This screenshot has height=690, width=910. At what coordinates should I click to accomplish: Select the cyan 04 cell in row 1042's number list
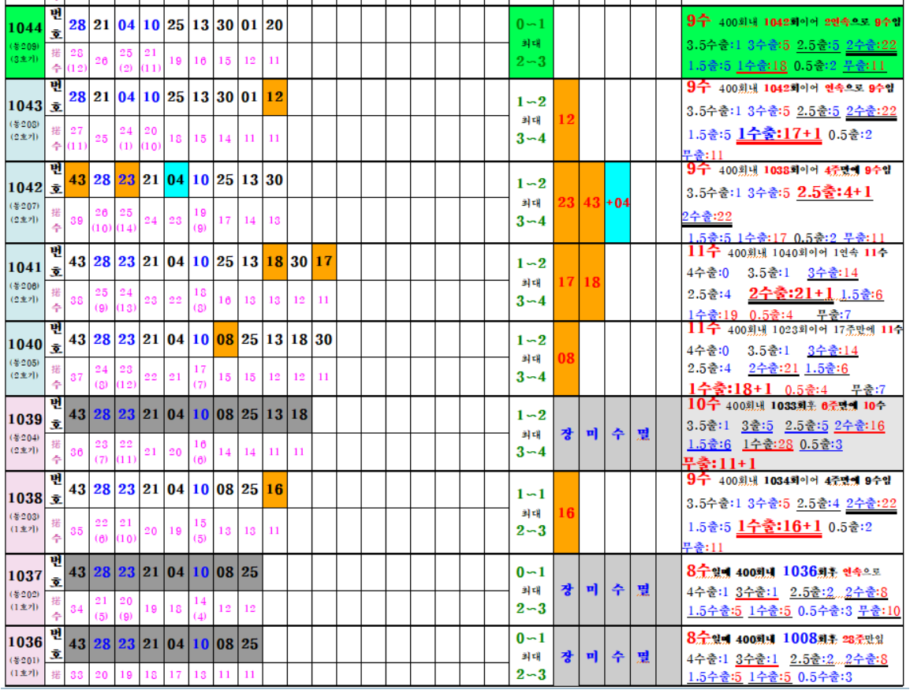pyautogui.click(x=176, y=180)
